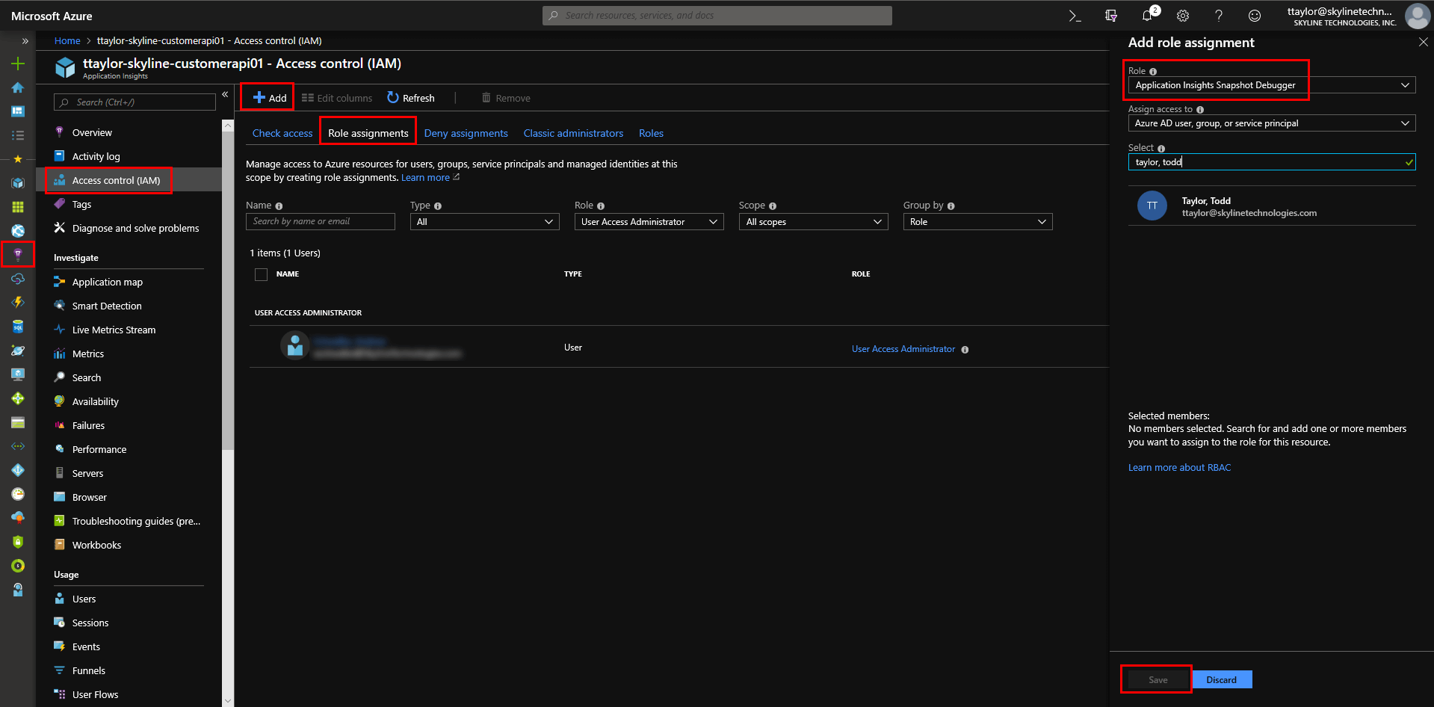This screenshot has width=1434, height=707.
Task: Click Edit columns
Action: tap(337, 98)
